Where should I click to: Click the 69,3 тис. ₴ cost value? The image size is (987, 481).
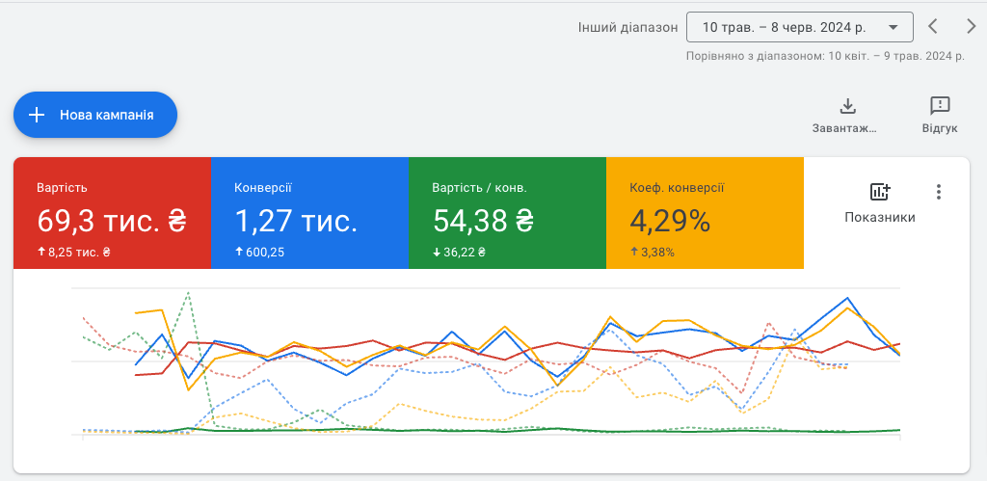tap(111, 222)
